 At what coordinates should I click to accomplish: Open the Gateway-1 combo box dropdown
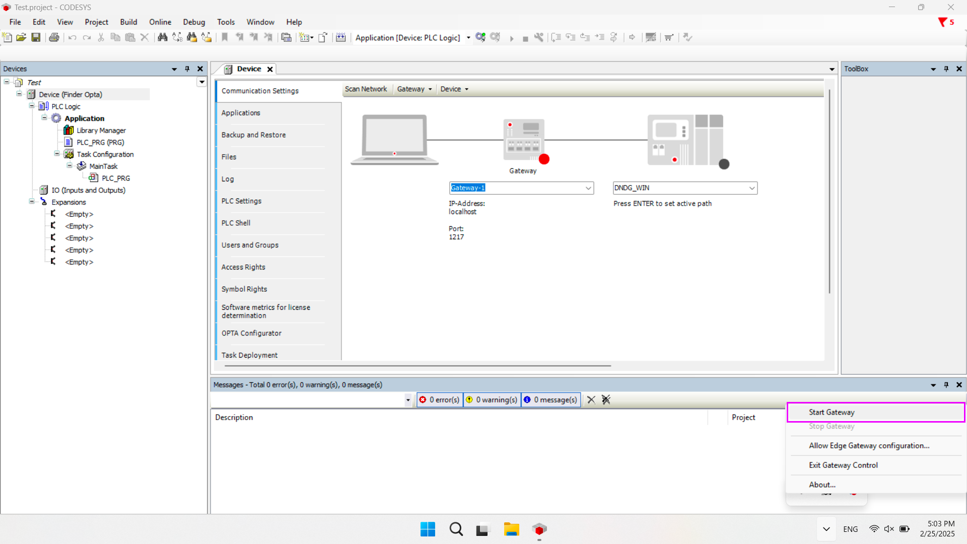pos(588,188)
